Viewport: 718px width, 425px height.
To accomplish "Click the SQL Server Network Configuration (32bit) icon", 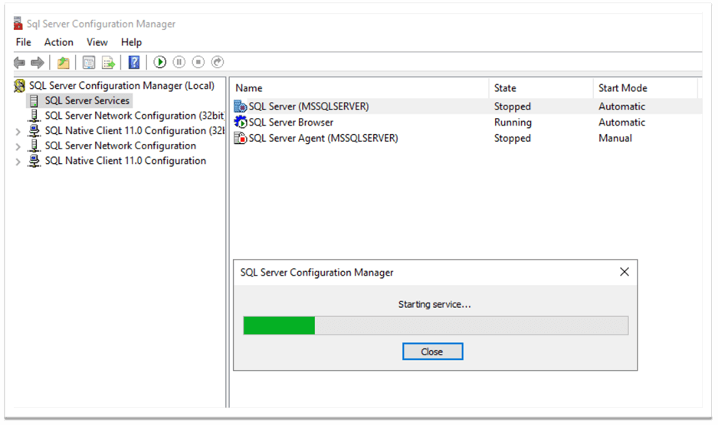I will click(34, 116).
